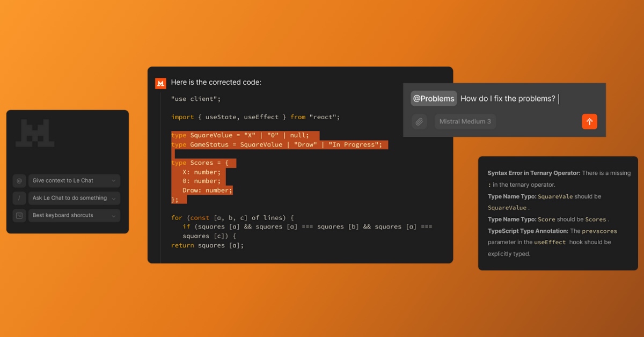This screenshot has height=337, width=644.
Task: Click the 'X: number;' line
Action: click(x=201, y=172)
